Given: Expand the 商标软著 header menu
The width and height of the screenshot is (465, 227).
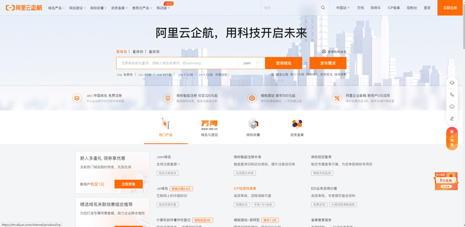Looking at the screenshot, I should tap(99, 8).
